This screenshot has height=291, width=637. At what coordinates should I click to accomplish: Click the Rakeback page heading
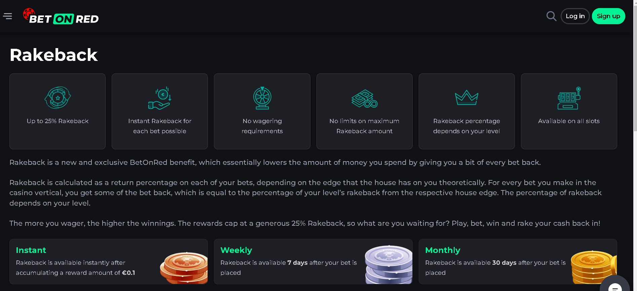point(54,55)
